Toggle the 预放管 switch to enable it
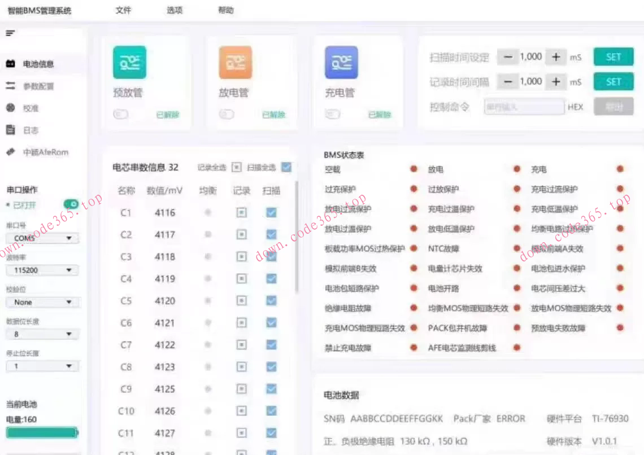This screenshot has width=644, height=455. click(121, 114)
